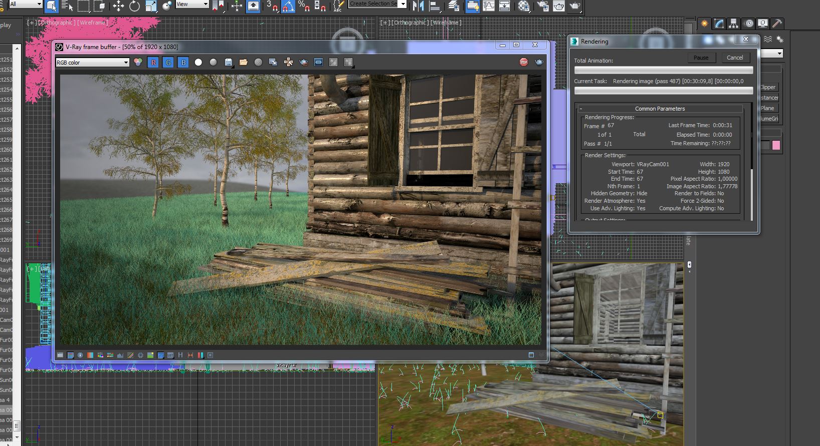Open Orthographic menu in top-right viewport
This screenshot has width=820, height=446.
(410, 23)
